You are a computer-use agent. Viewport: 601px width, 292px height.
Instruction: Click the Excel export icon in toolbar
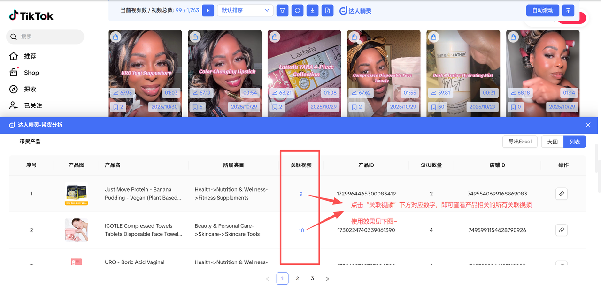coord(327,10)
